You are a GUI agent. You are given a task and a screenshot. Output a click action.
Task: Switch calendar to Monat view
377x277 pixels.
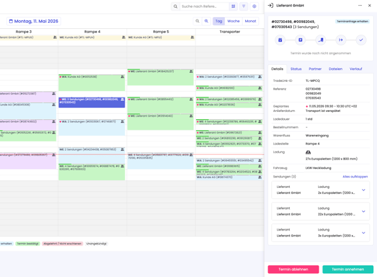(x=250, y=21)
